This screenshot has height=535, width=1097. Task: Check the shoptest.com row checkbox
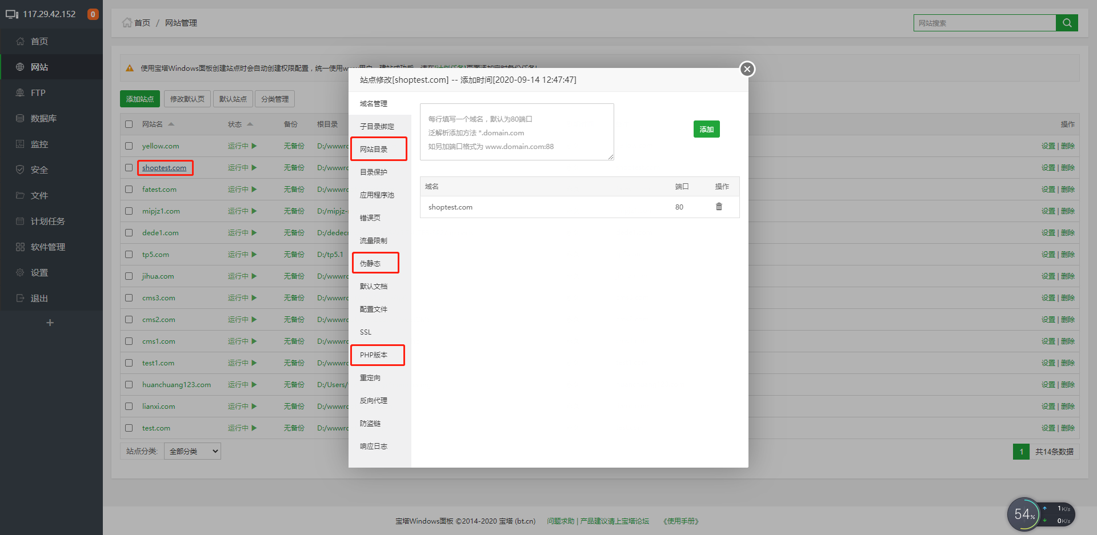click(129, 168)
